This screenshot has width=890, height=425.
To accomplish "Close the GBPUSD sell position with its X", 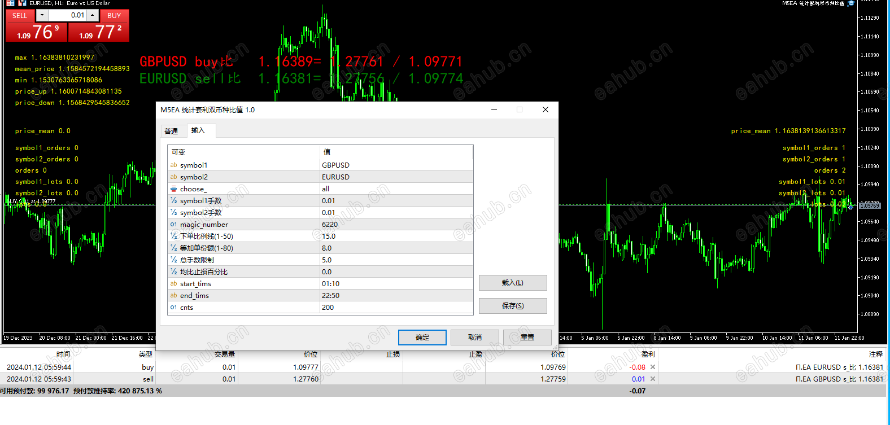I will [x=653, y=379].
